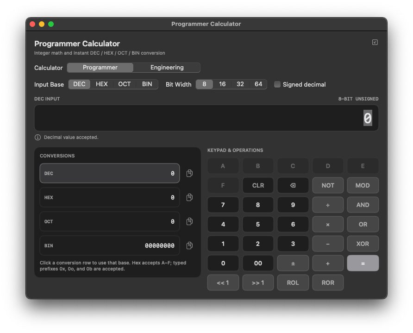Choose the OR operation
Screen dimensions: 413x333
363,224
